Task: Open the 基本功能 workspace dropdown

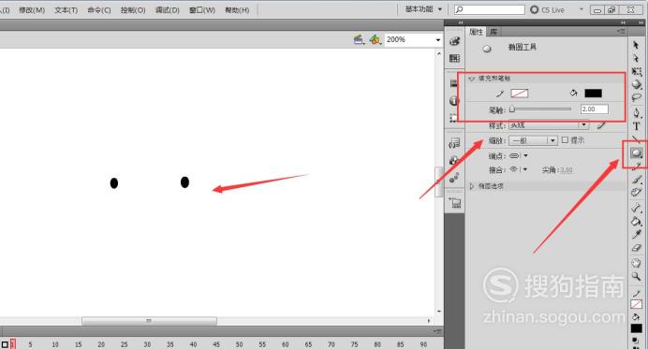Action: point(423,9)
